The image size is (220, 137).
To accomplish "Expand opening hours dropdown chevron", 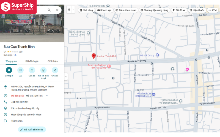I will pyautogui.click(x=47, y=96).
